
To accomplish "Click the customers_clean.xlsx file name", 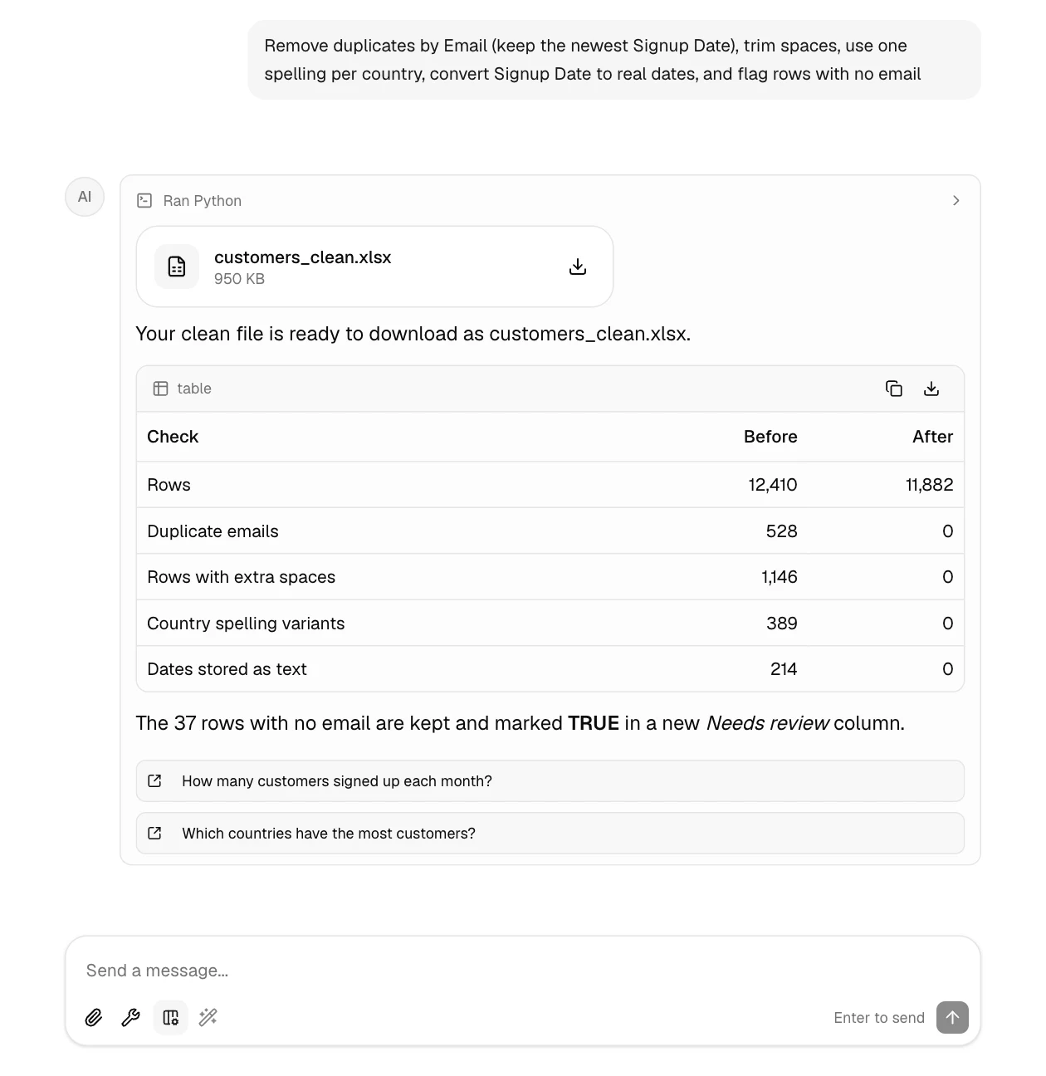I will pyautogui.click(x=302, y=257).
